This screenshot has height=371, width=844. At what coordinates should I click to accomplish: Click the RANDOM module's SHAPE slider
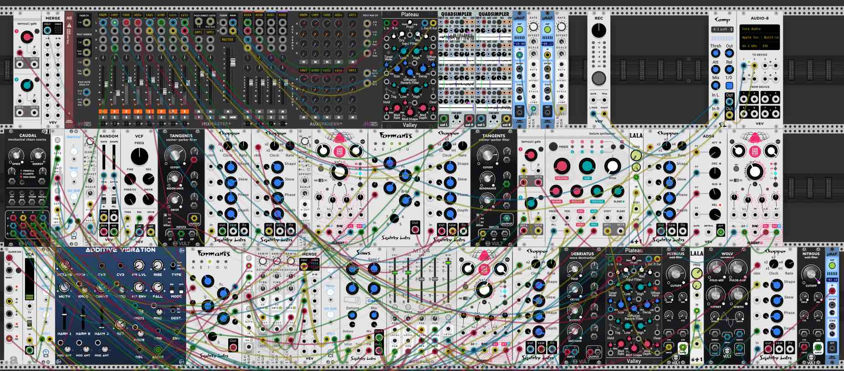[114, 157]
